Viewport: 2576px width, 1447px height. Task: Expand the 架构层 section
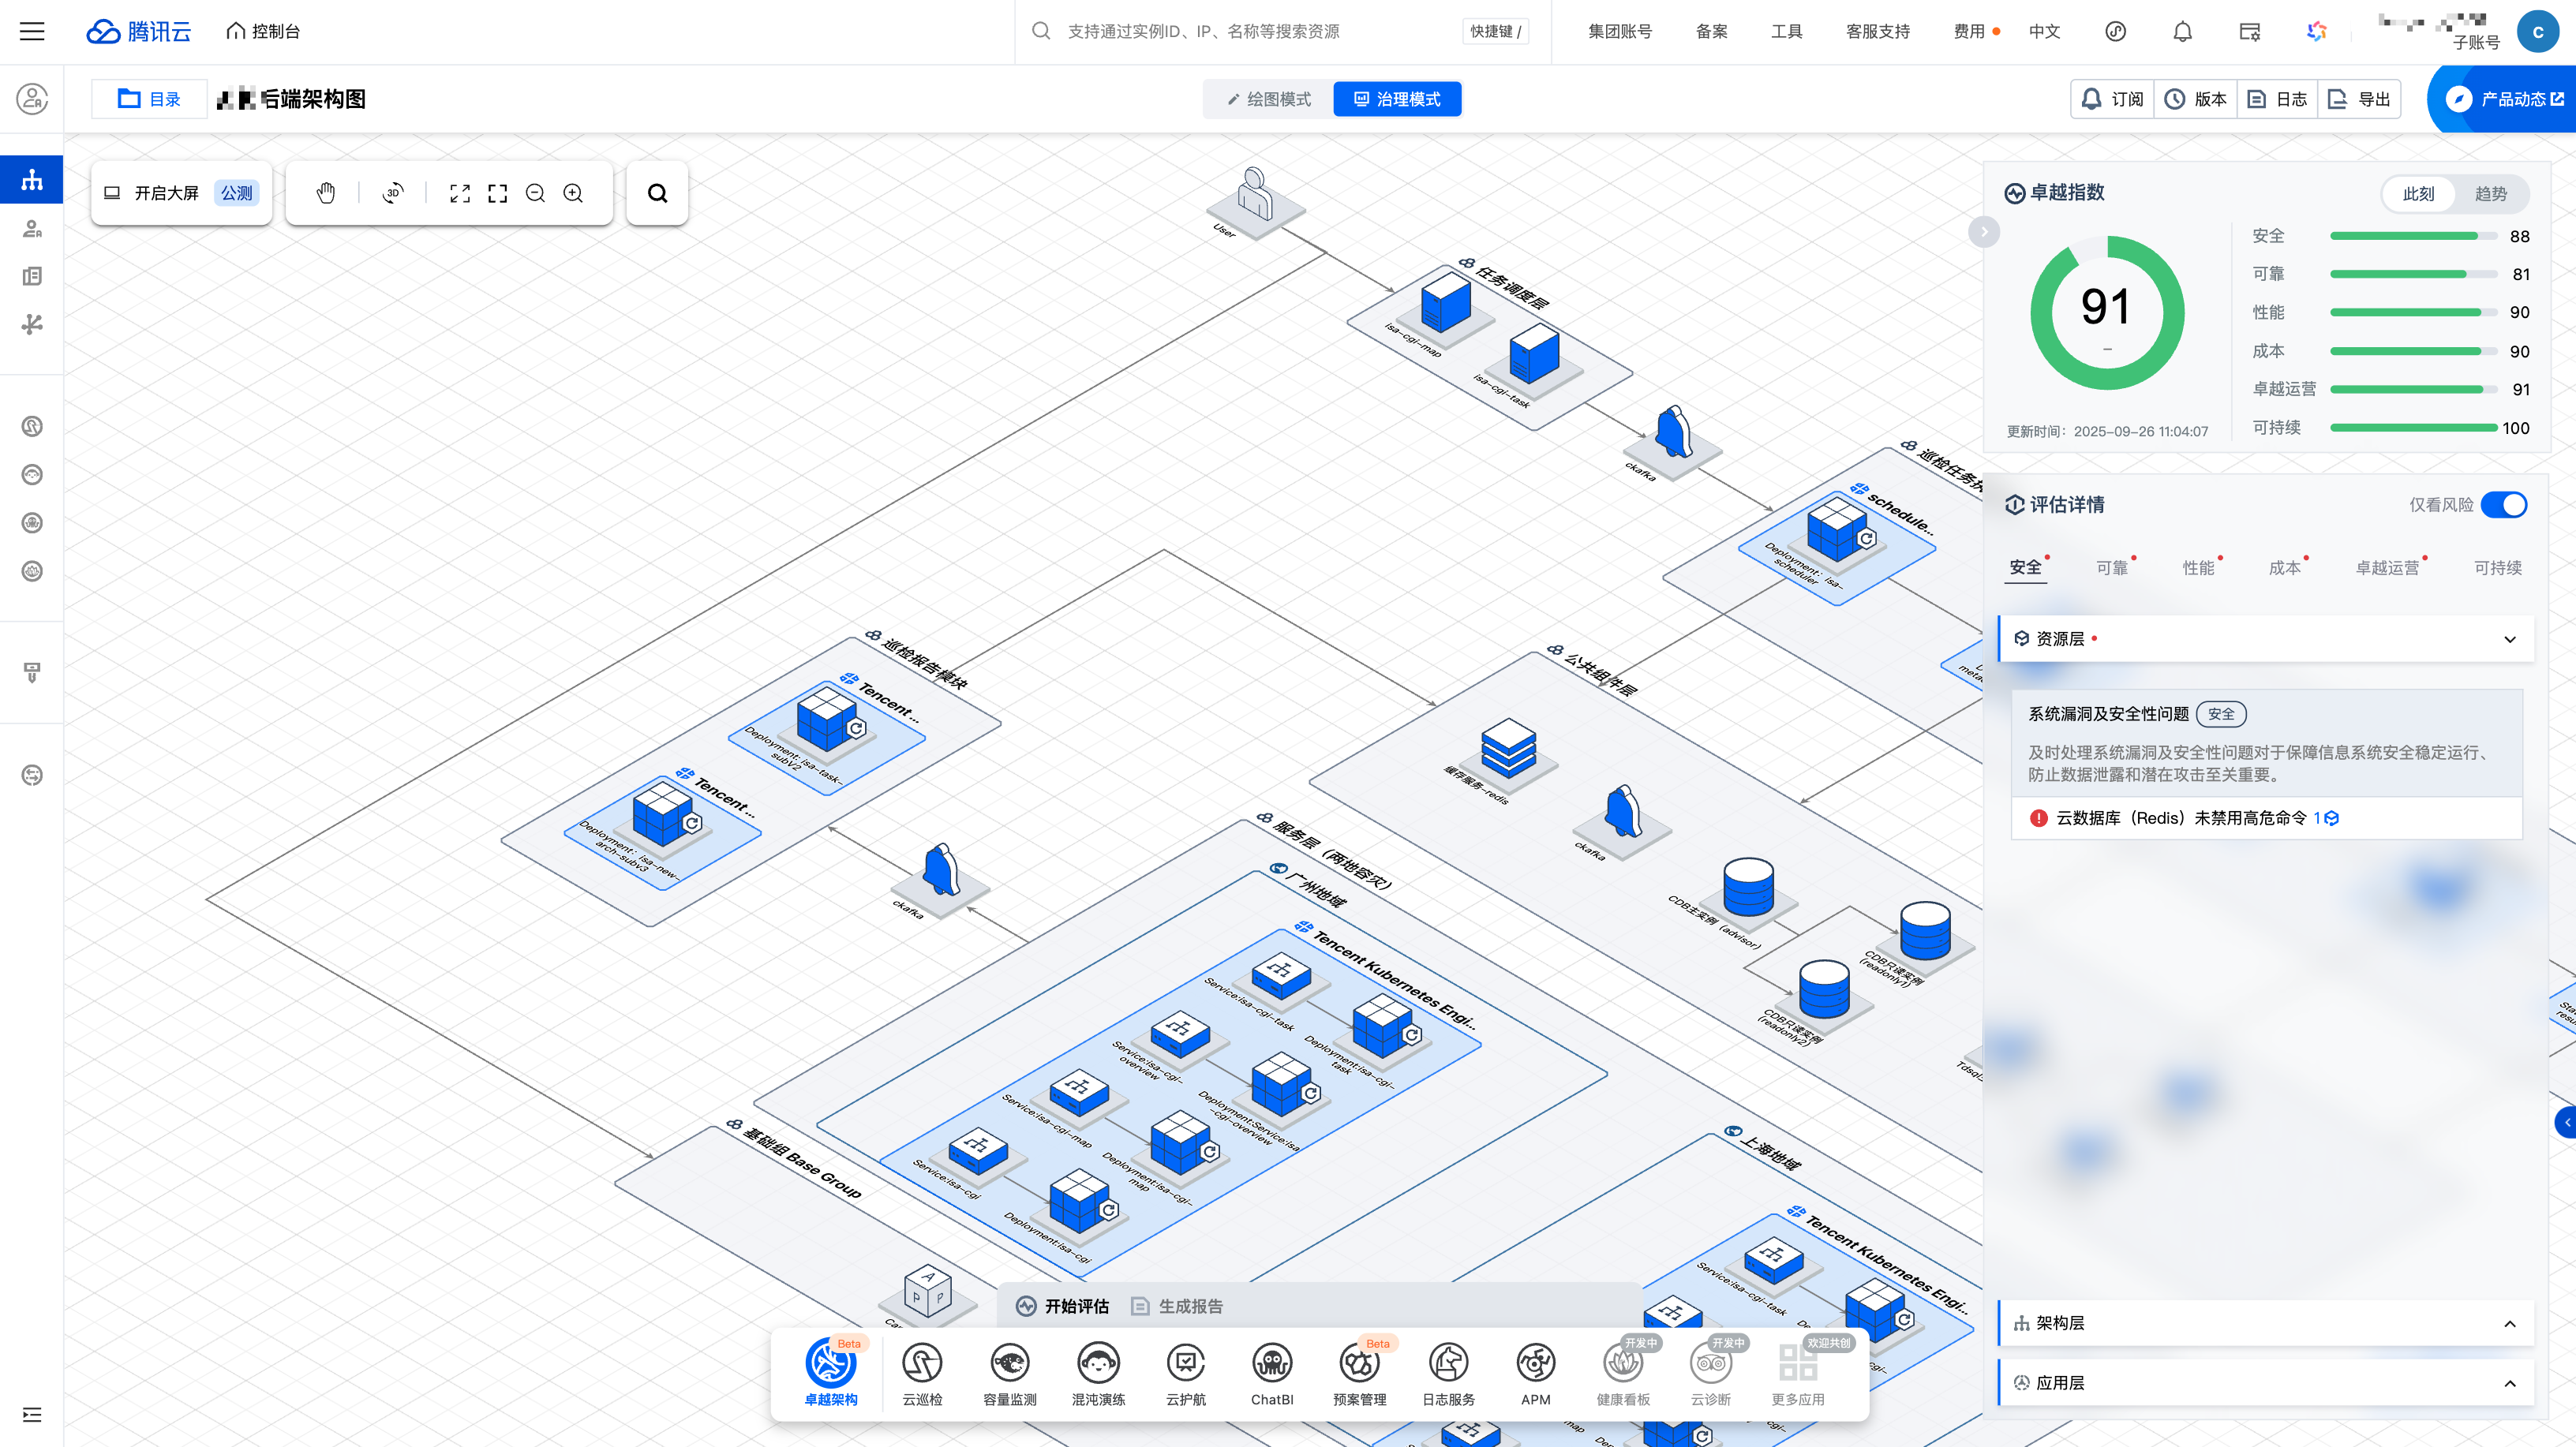pos(2509,1323)
